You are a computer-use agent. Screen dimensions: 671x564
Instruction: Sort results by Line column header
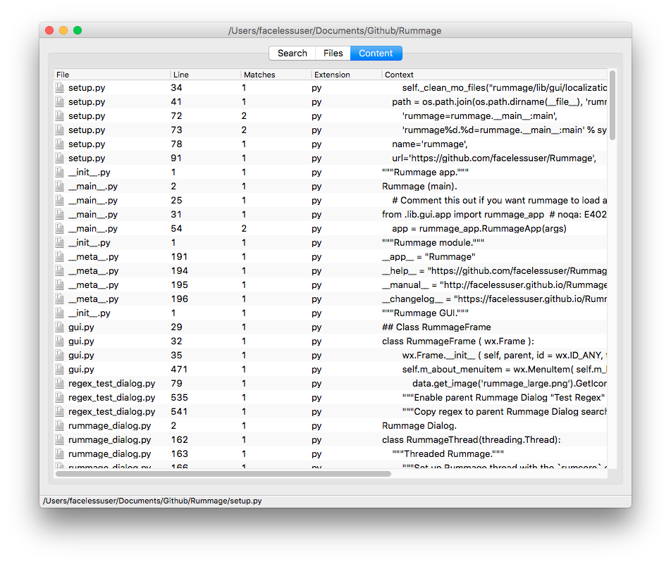tap(206, 75)
